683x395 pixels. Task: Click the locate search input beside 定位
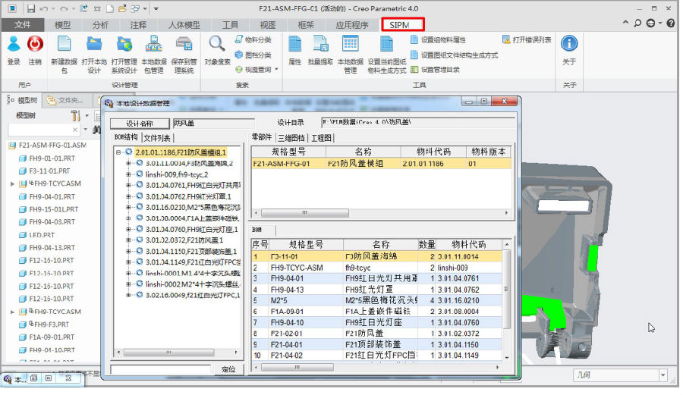click(x=160, y=369)
